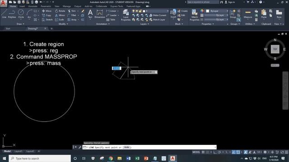This screenshot has width=289, height=162.
Task: Toggle Clean Screen in status bar
Action: coord(282,152)
